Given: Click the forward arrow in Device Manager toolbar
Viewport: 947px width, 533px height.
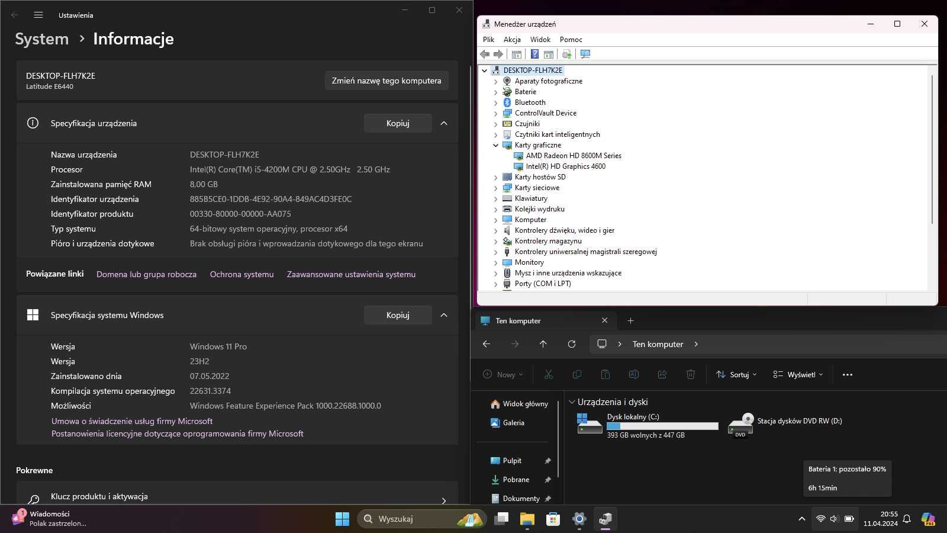Looking at the screenshot, I should (498, 54).
